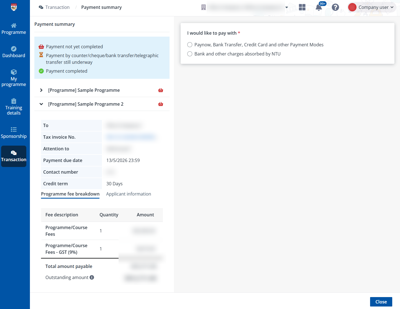Click the 30 Days credit term value
The height and width of the screenshot is (309, 400).
[114, 184]
